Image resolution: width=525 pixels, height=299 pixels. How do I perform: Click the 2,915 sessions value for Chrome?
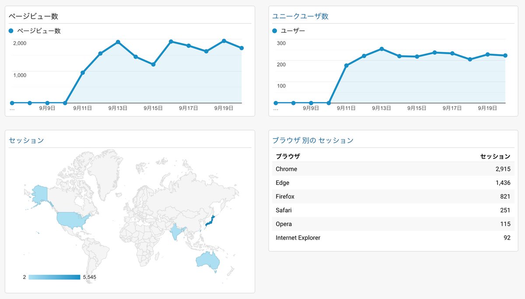pos(503,169)
